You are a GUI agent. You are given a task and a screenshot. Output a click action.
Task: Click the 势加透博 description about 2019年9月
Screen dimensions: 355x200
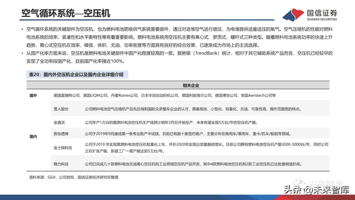188,134
